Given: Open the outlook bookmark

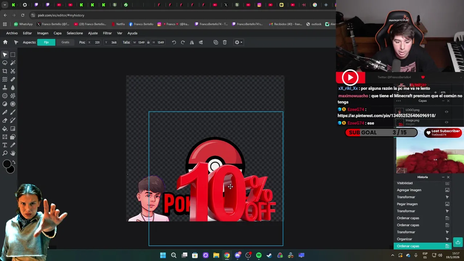Looking at the screenshot, I should 314,24.
